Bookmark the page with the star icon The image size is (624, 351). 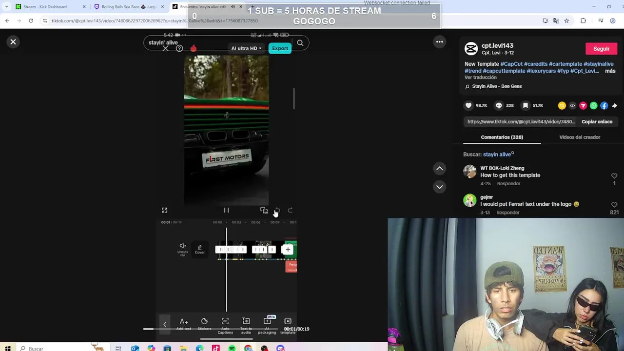566,20
